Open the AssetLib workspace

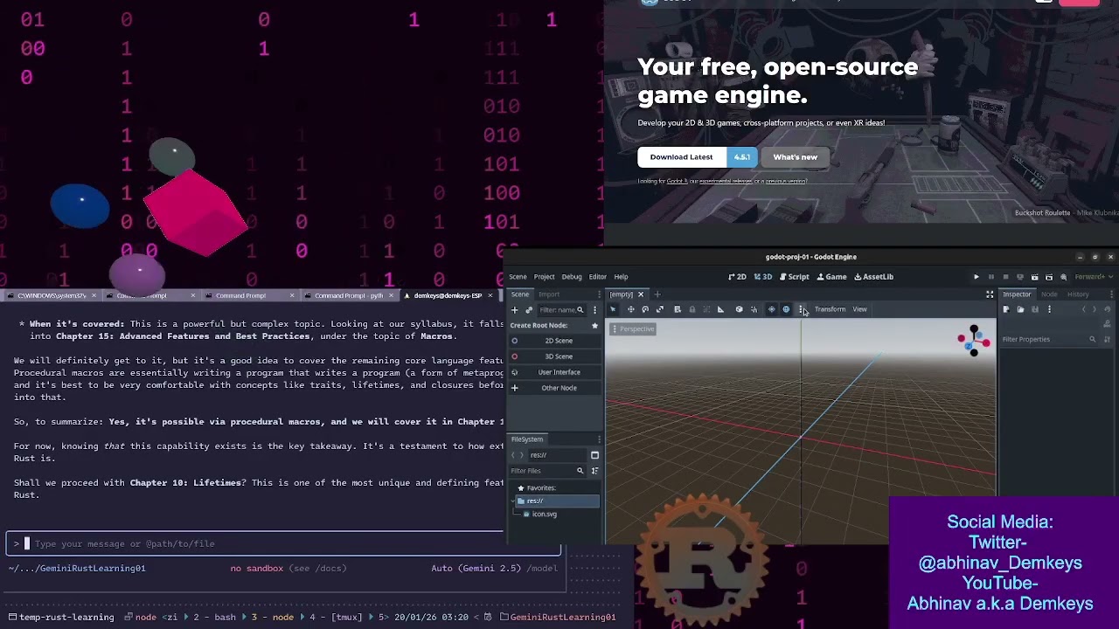pos(874,277)
